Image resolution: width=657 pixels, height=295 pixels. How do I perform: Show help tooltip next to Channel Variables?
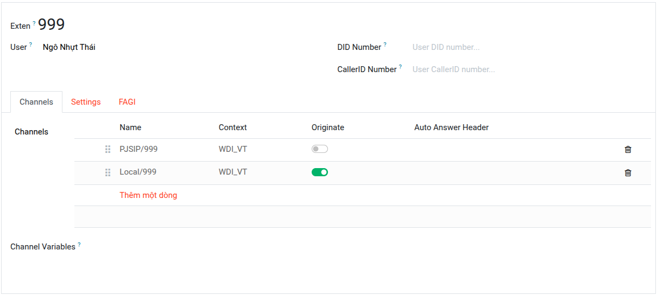79,244
